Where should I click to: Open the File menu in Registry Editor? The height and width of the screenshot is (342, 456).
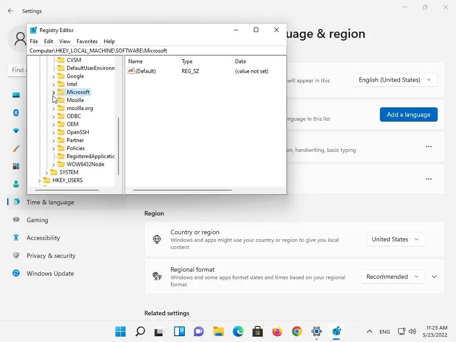point(34,41)
